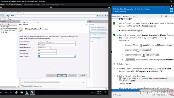Screen dimensions: 174x98
Task: Click the lab pane splitter handle
Action: pos(111,52)
